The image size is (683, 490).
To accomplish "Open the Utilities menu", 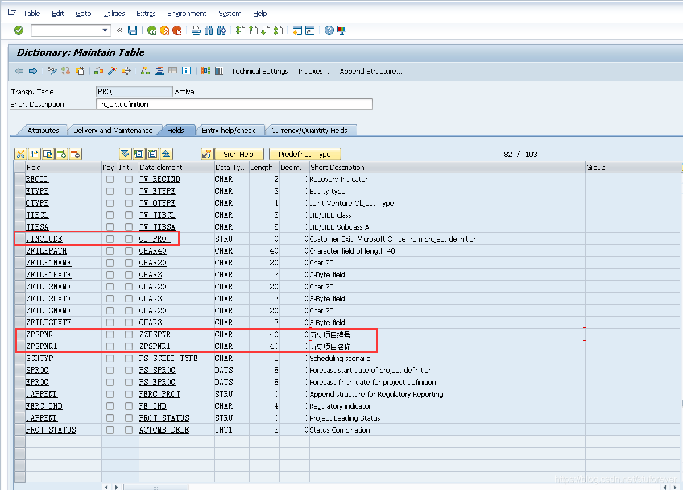I will point(114,13).
